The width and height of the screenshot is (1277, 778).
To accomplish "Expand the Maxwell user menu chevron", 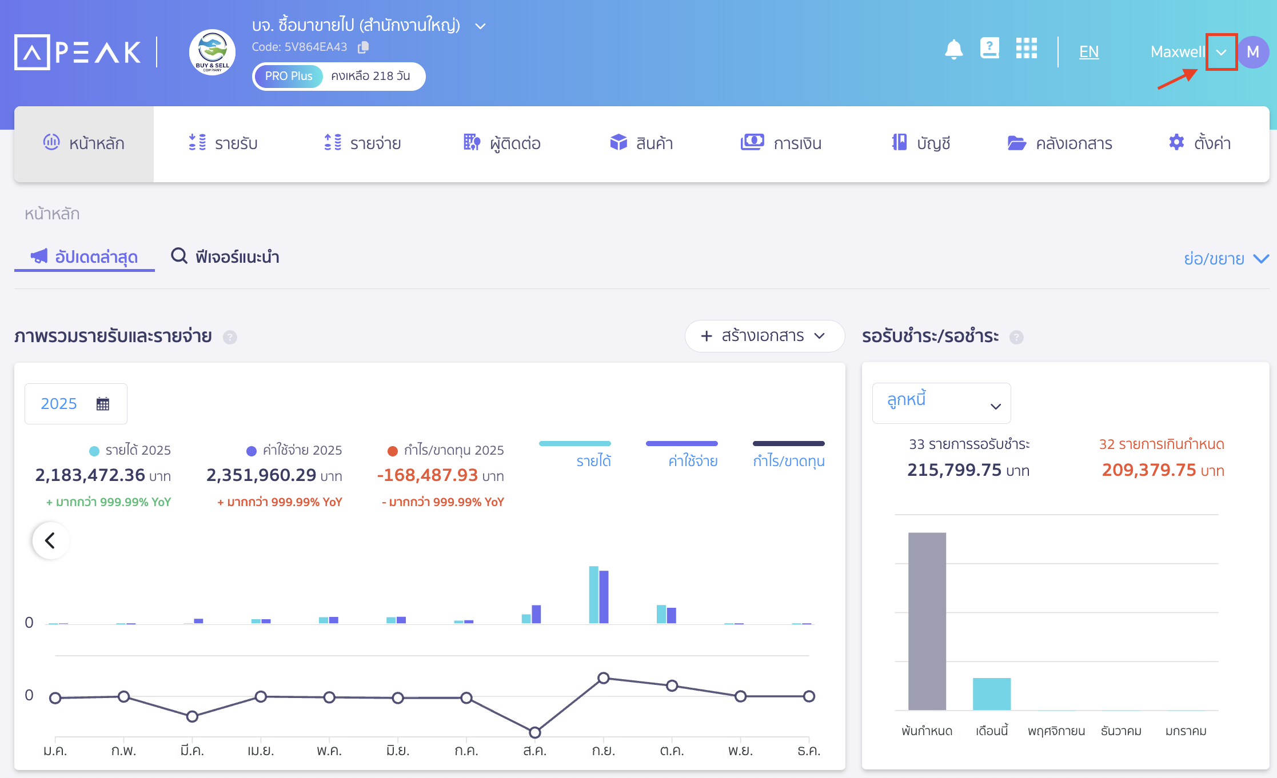I will coord(1221,52).
